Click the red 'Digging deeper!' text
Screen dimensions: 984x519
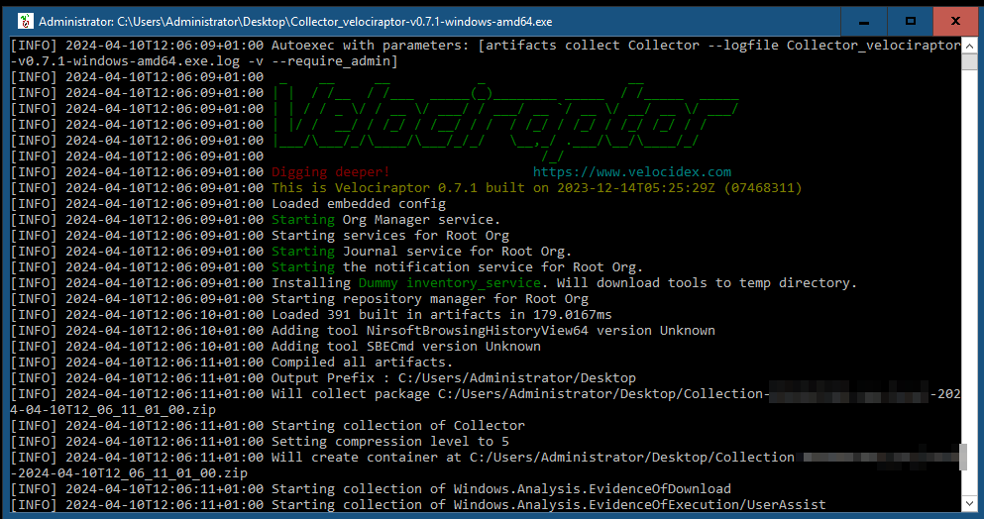pos(331,172)
